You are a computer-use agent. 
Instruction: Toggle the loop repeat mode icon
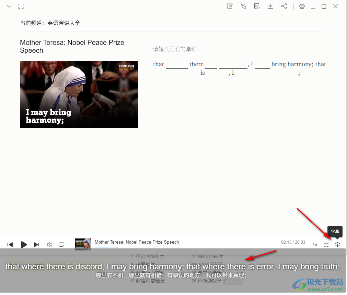(x=61, y=244)
